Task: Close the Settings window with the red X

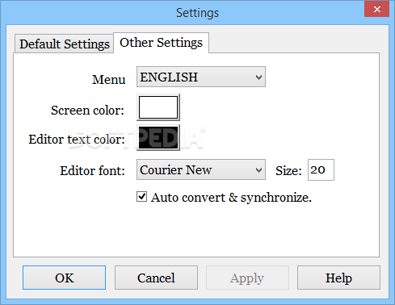Action: pos(377,9)
